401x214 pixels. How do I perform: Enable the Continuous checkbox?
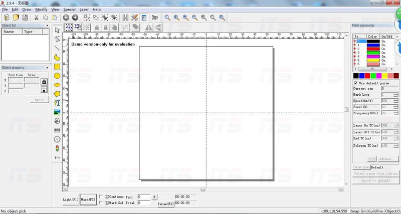click(x=101, y=196)
